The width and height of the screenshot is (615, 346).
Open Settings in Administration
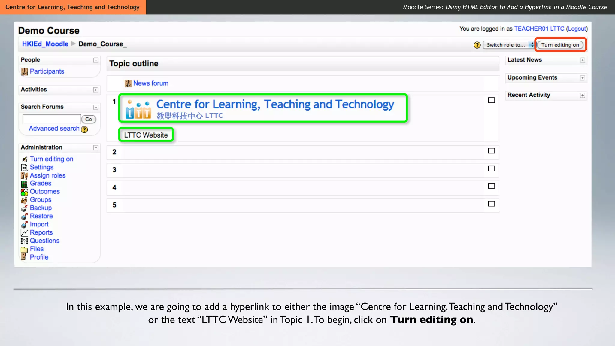41,167
